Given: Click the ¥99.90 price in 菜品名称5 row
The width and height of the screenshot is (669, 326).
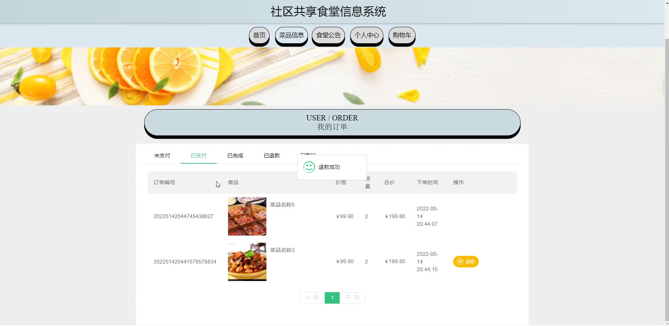Looking at the screenshot, I should pos(345,216).
